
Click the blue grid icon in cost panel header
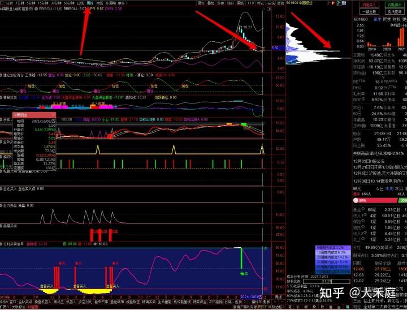[x=344, y=3]
